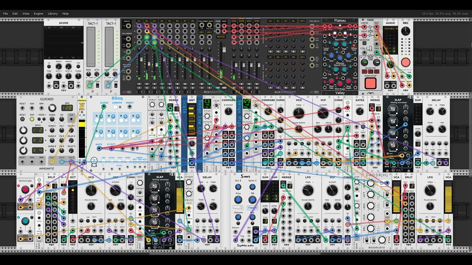The width and height of the screenshot is (472, 265).
Task: Toggle the 1x2 button on the Scope module
Action: (49, 66)
